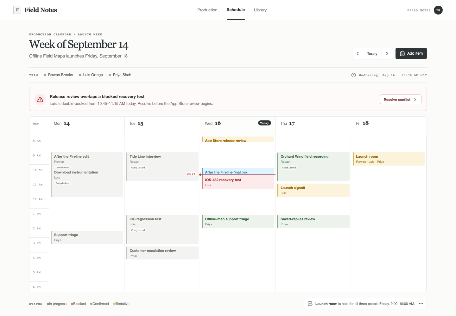Open Monday Support triage event

87,237
